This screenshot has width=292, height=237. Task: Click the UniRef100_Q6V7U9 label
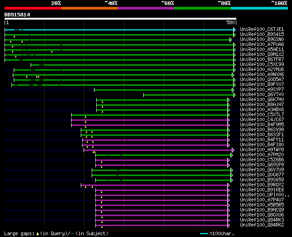(x=262, y=170)
